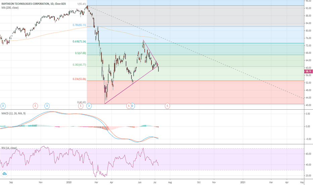
Task: Click the Oct label on the time axis
Action: tap(199, 182)
